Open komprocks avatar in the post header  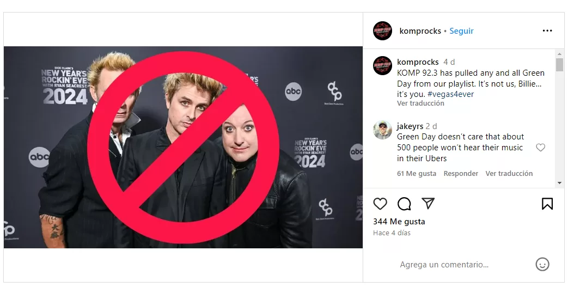382,31
